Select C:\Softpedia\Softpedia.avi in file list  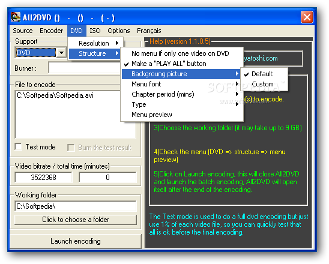click(x=55, y=95)
